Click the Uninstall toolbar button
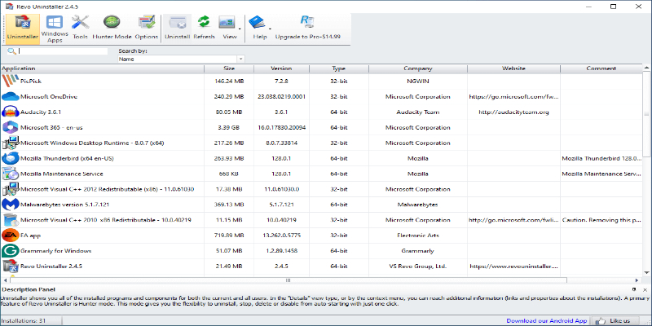Screen dimensions: 652x326 pos(178,29)
